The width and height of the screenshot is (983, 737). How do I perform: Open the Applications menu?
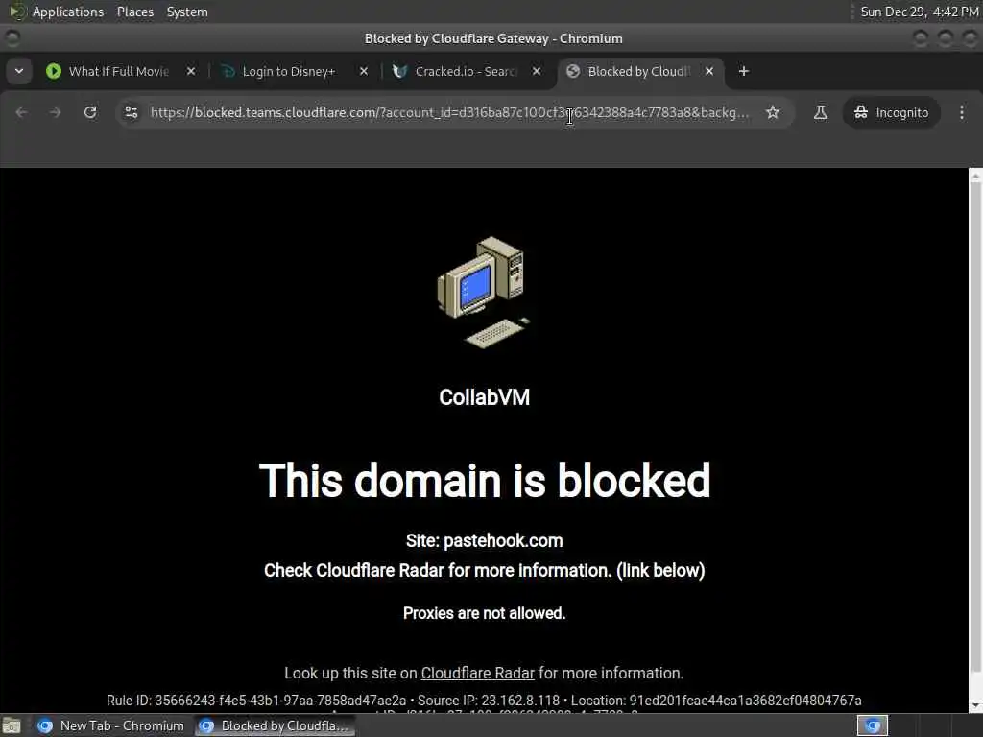click(68, 12)
